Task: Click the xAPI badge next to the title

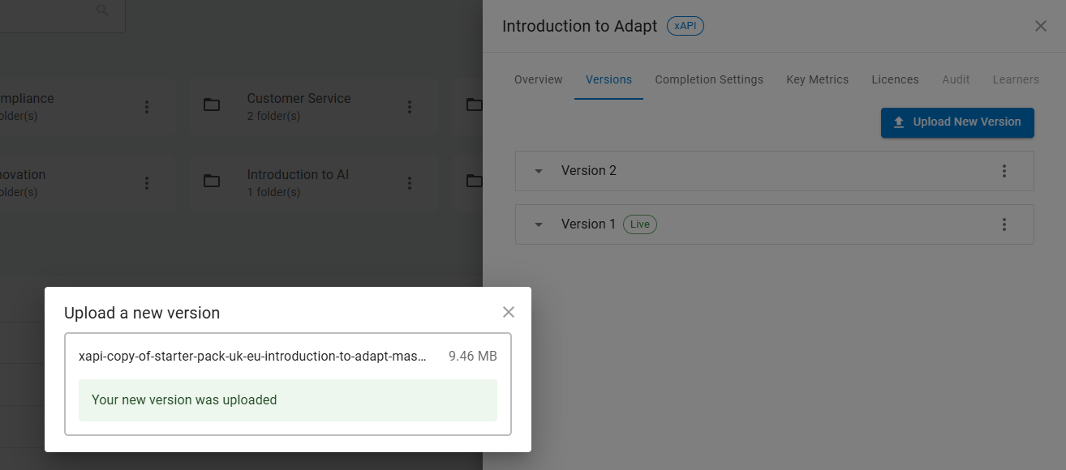Action: [686, 26]
